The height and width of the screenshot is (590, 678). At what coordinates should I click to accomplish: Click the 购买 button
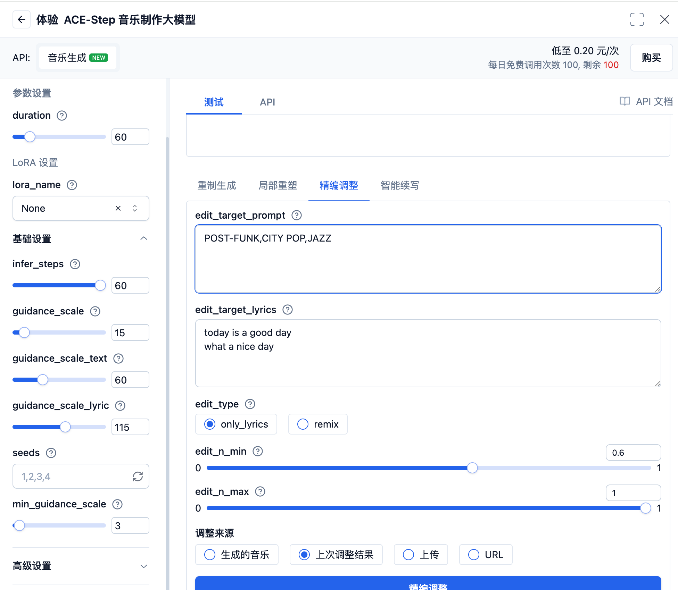tap(651, 58)
